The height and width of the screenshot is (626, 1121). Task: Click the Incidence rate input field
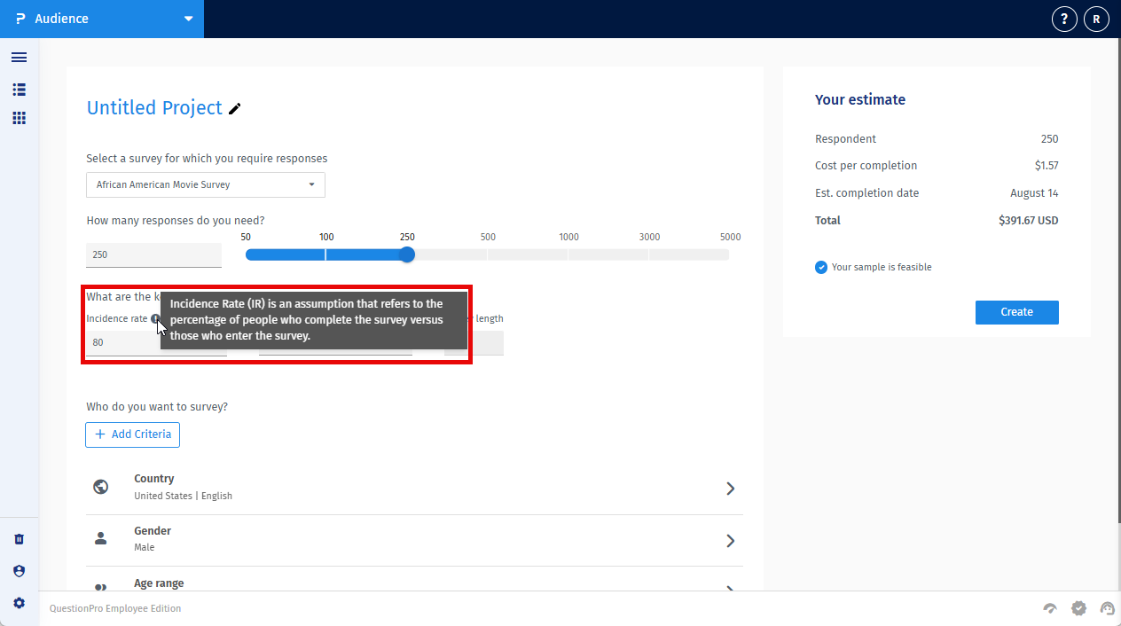[157, 342]
